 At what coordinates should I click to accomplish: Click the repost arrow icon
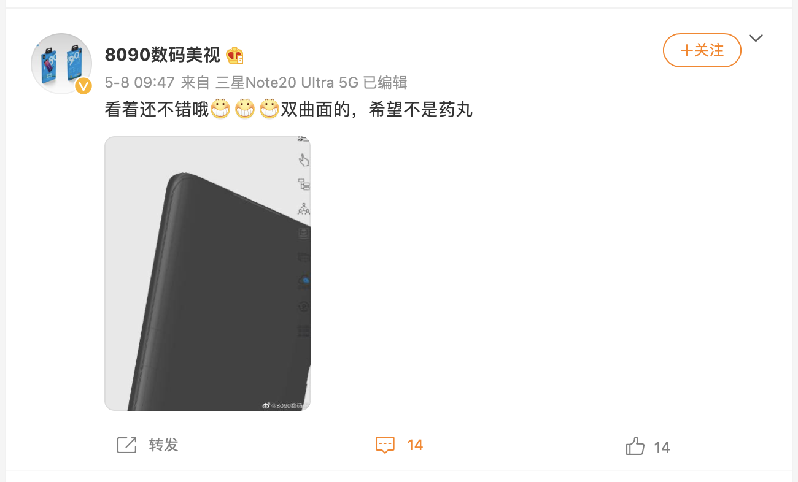(126, 445)
